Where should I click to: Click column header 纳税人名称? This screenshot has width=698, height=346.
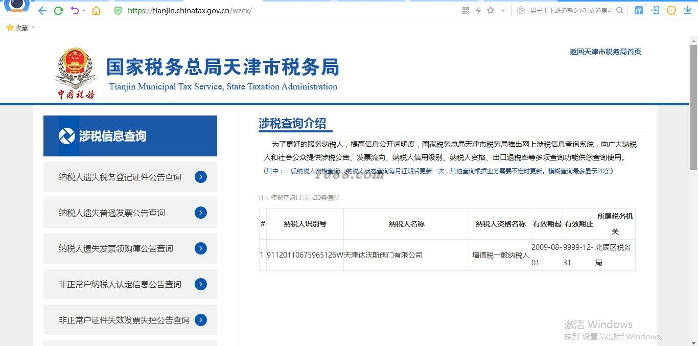coord(407,224)
